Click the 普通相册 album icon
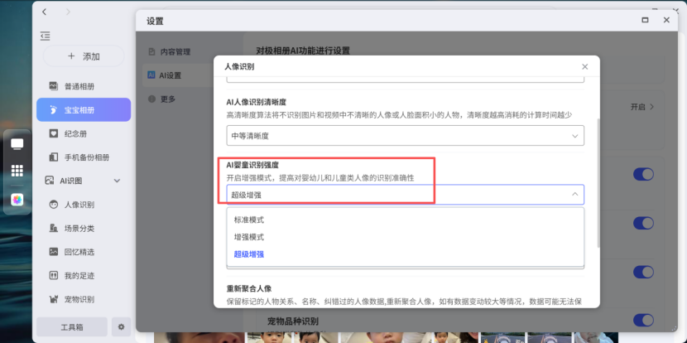687x343 pixels. pyautogui.click(x=54, y=86)
